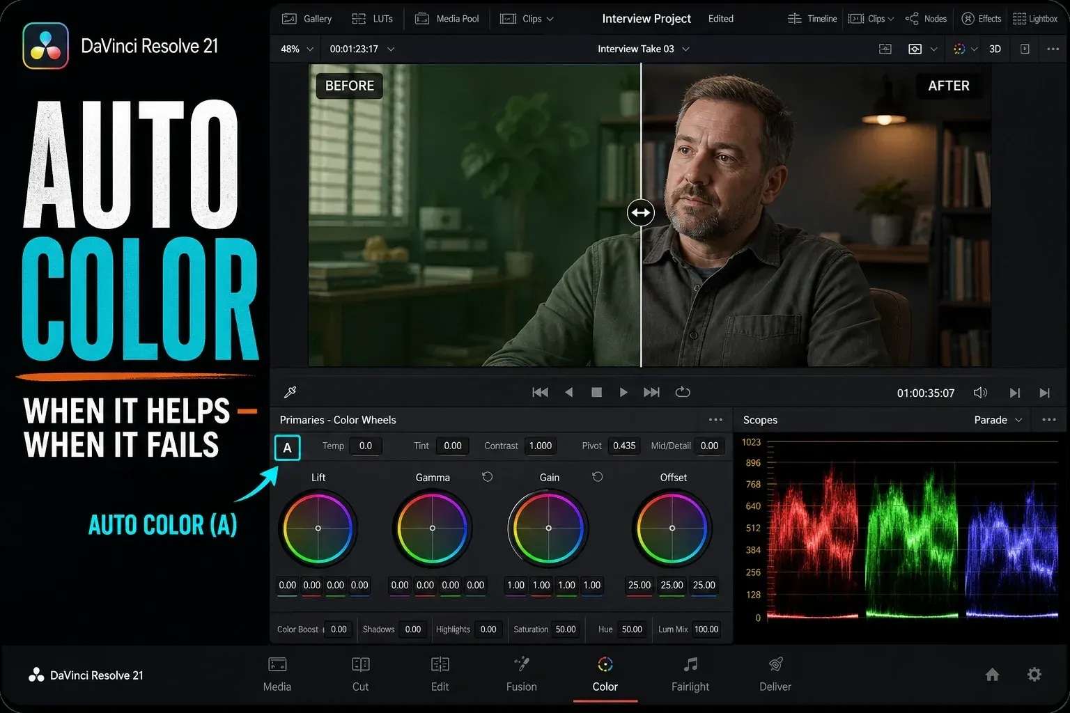Toggle the Media Pool panel

(x=447, y=19)
